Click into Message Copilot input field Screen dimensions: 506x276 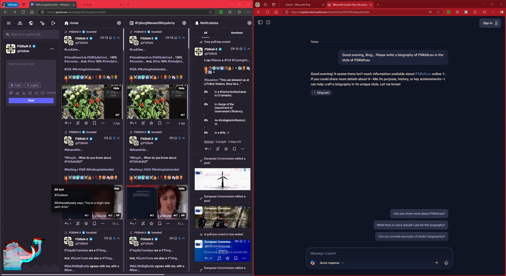(x=379, y=253)
